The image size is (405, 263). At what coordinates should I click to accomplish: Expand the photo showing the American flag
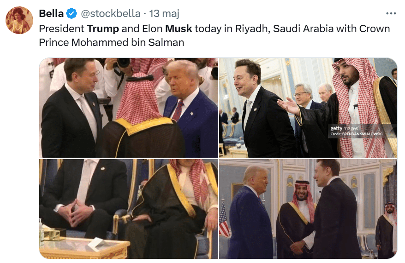click(308, 209)
